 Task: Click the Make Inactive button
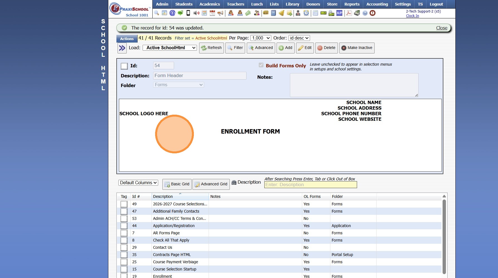[357, 48]
